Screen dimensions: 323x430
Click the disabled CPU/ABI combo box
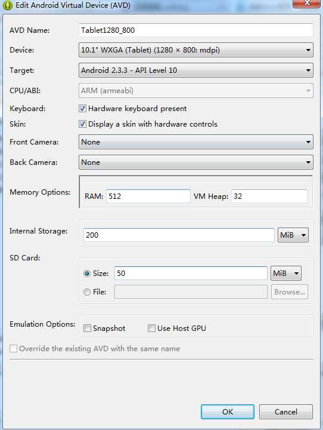click(x=195, y=91)
